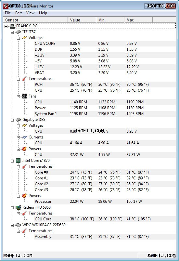Click the flame icon under Gigabyte DES
This screenshot has width=179, height=261.
pos(24,149)
